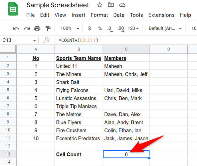The height and width of the screenshot is (166, 197).
Task: Select the 'Chris, Ben, Mark' cell
Action: pos(126,98)
